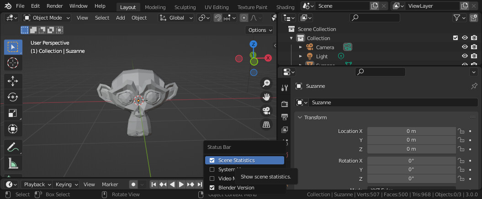This screenshot has width=482, height=199.
Task: Click the pan hand viewport gizmo
Action: pos(266,97)
